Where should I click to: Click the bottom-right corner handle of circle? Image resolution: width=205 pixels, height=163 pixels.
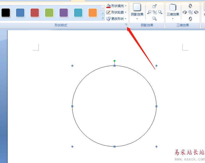coord(157,146)
